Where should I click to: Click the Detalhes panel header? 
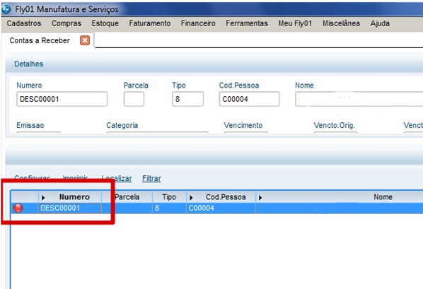(x=214, y=64)
